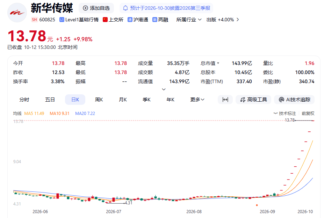324x218 pixels.
Task: Click the 4.31 low price chart marker
Action: point(128,203)
